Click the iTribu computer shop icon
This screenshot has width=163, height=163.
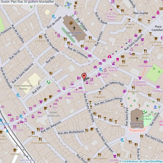tap(72, 83)
